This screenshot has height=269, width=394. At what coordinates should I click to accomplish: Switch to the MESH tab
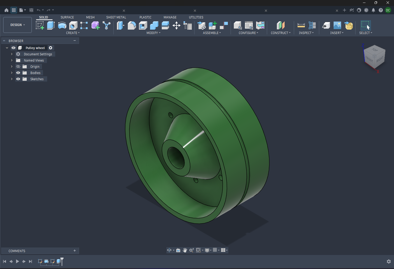point(90,17)
